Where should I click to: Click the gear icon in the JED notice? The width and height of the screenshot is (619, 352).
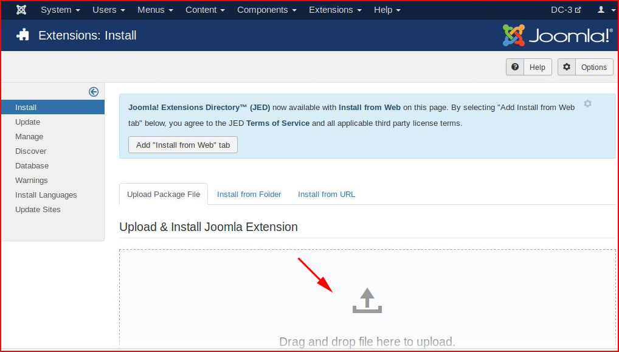pos(588,104)
